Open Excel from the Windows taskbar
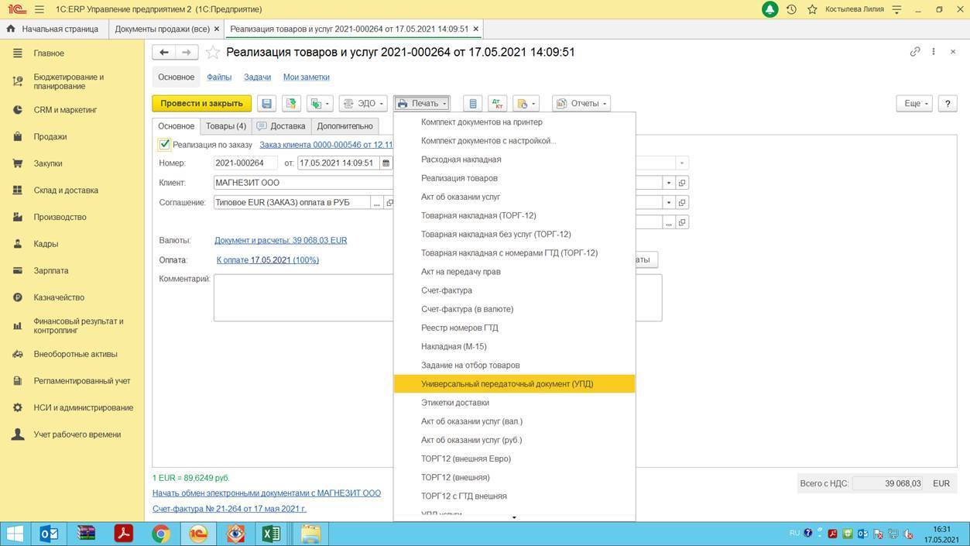970x546 pixels. 272,534
